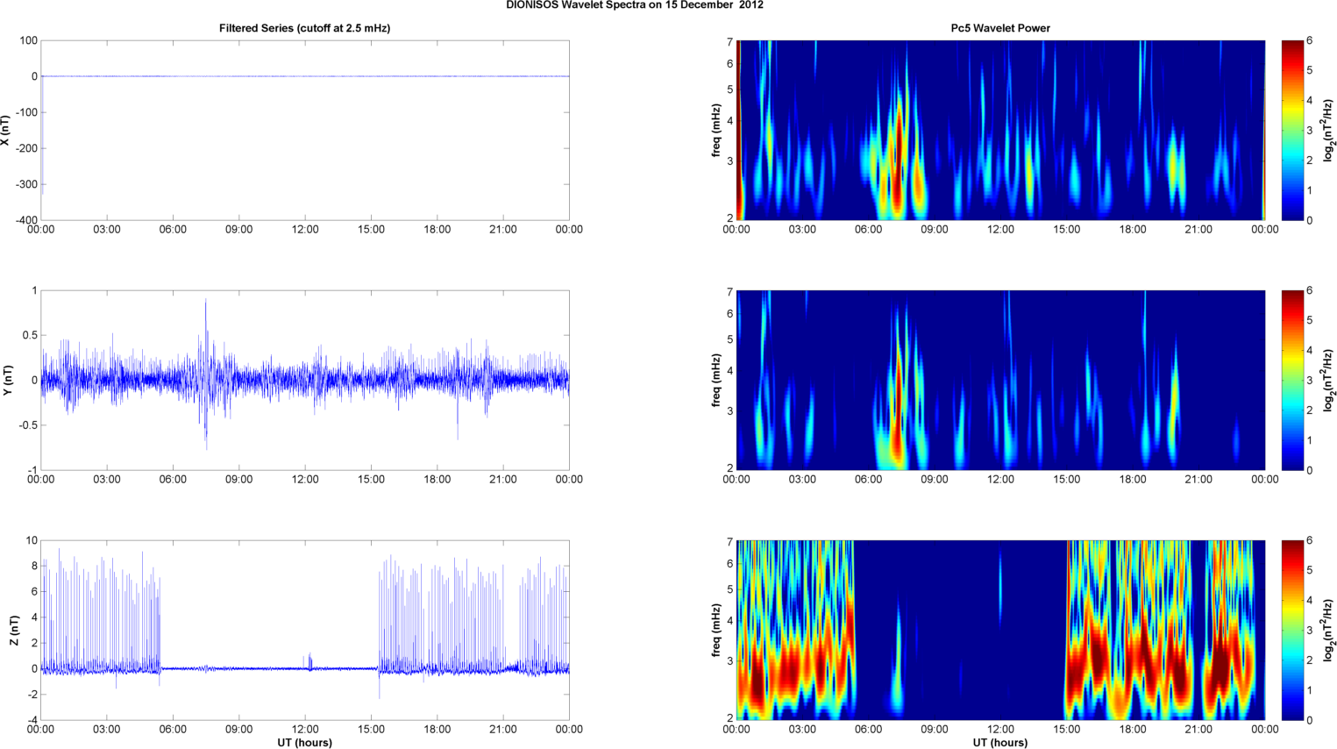Image resolution: width=1337 pixels, height=749 pixels.
Task: Click inside the Z filtered series plot
Action: [x=305, y=630]
